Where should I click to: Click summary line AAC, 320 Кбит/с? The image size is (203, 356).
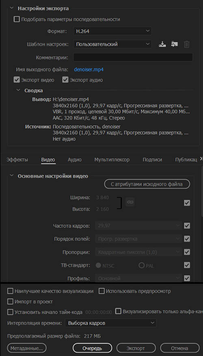(89, 118)
